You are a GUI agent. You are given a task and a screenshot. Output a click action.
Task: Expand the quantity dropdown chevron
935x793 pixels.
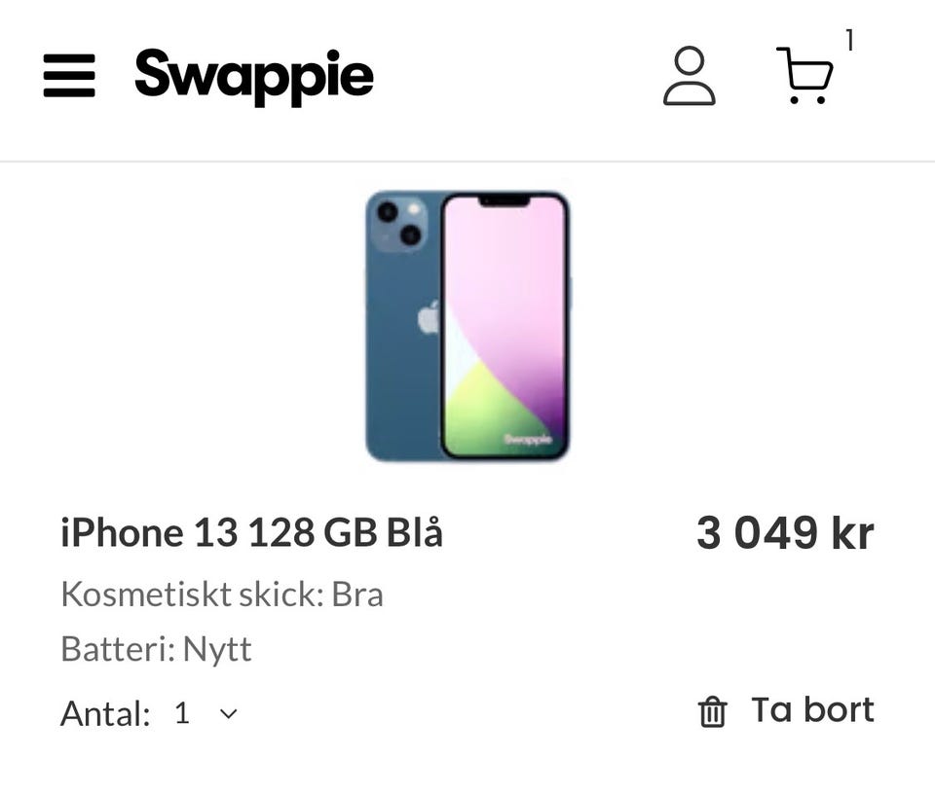[x=229, y=714]
